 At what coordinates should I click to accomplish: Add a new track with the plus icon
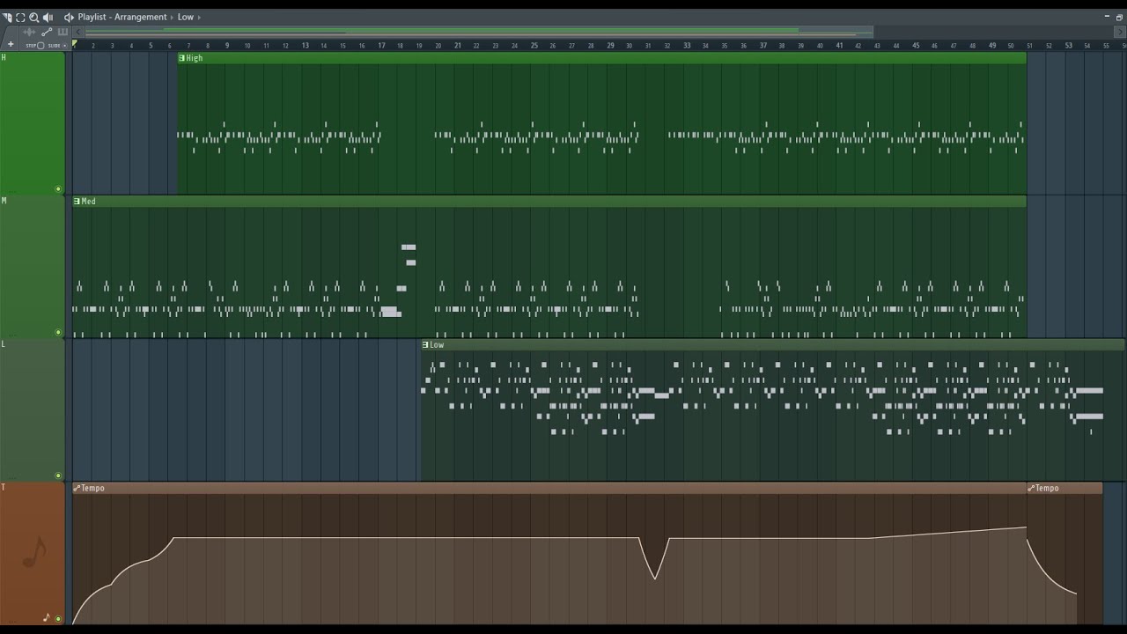pyautogui.click(x=11, y=44)
